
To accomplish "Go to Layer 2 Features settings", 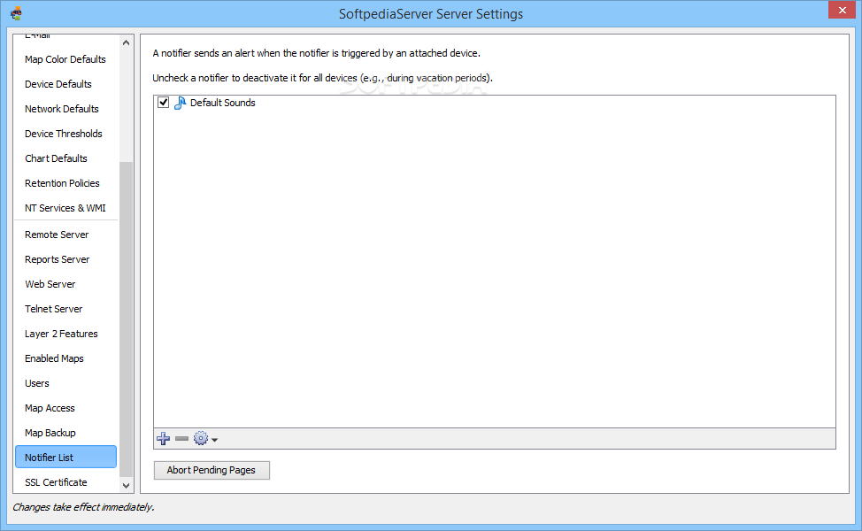I will pyautogui.click(x=62, y=334).
